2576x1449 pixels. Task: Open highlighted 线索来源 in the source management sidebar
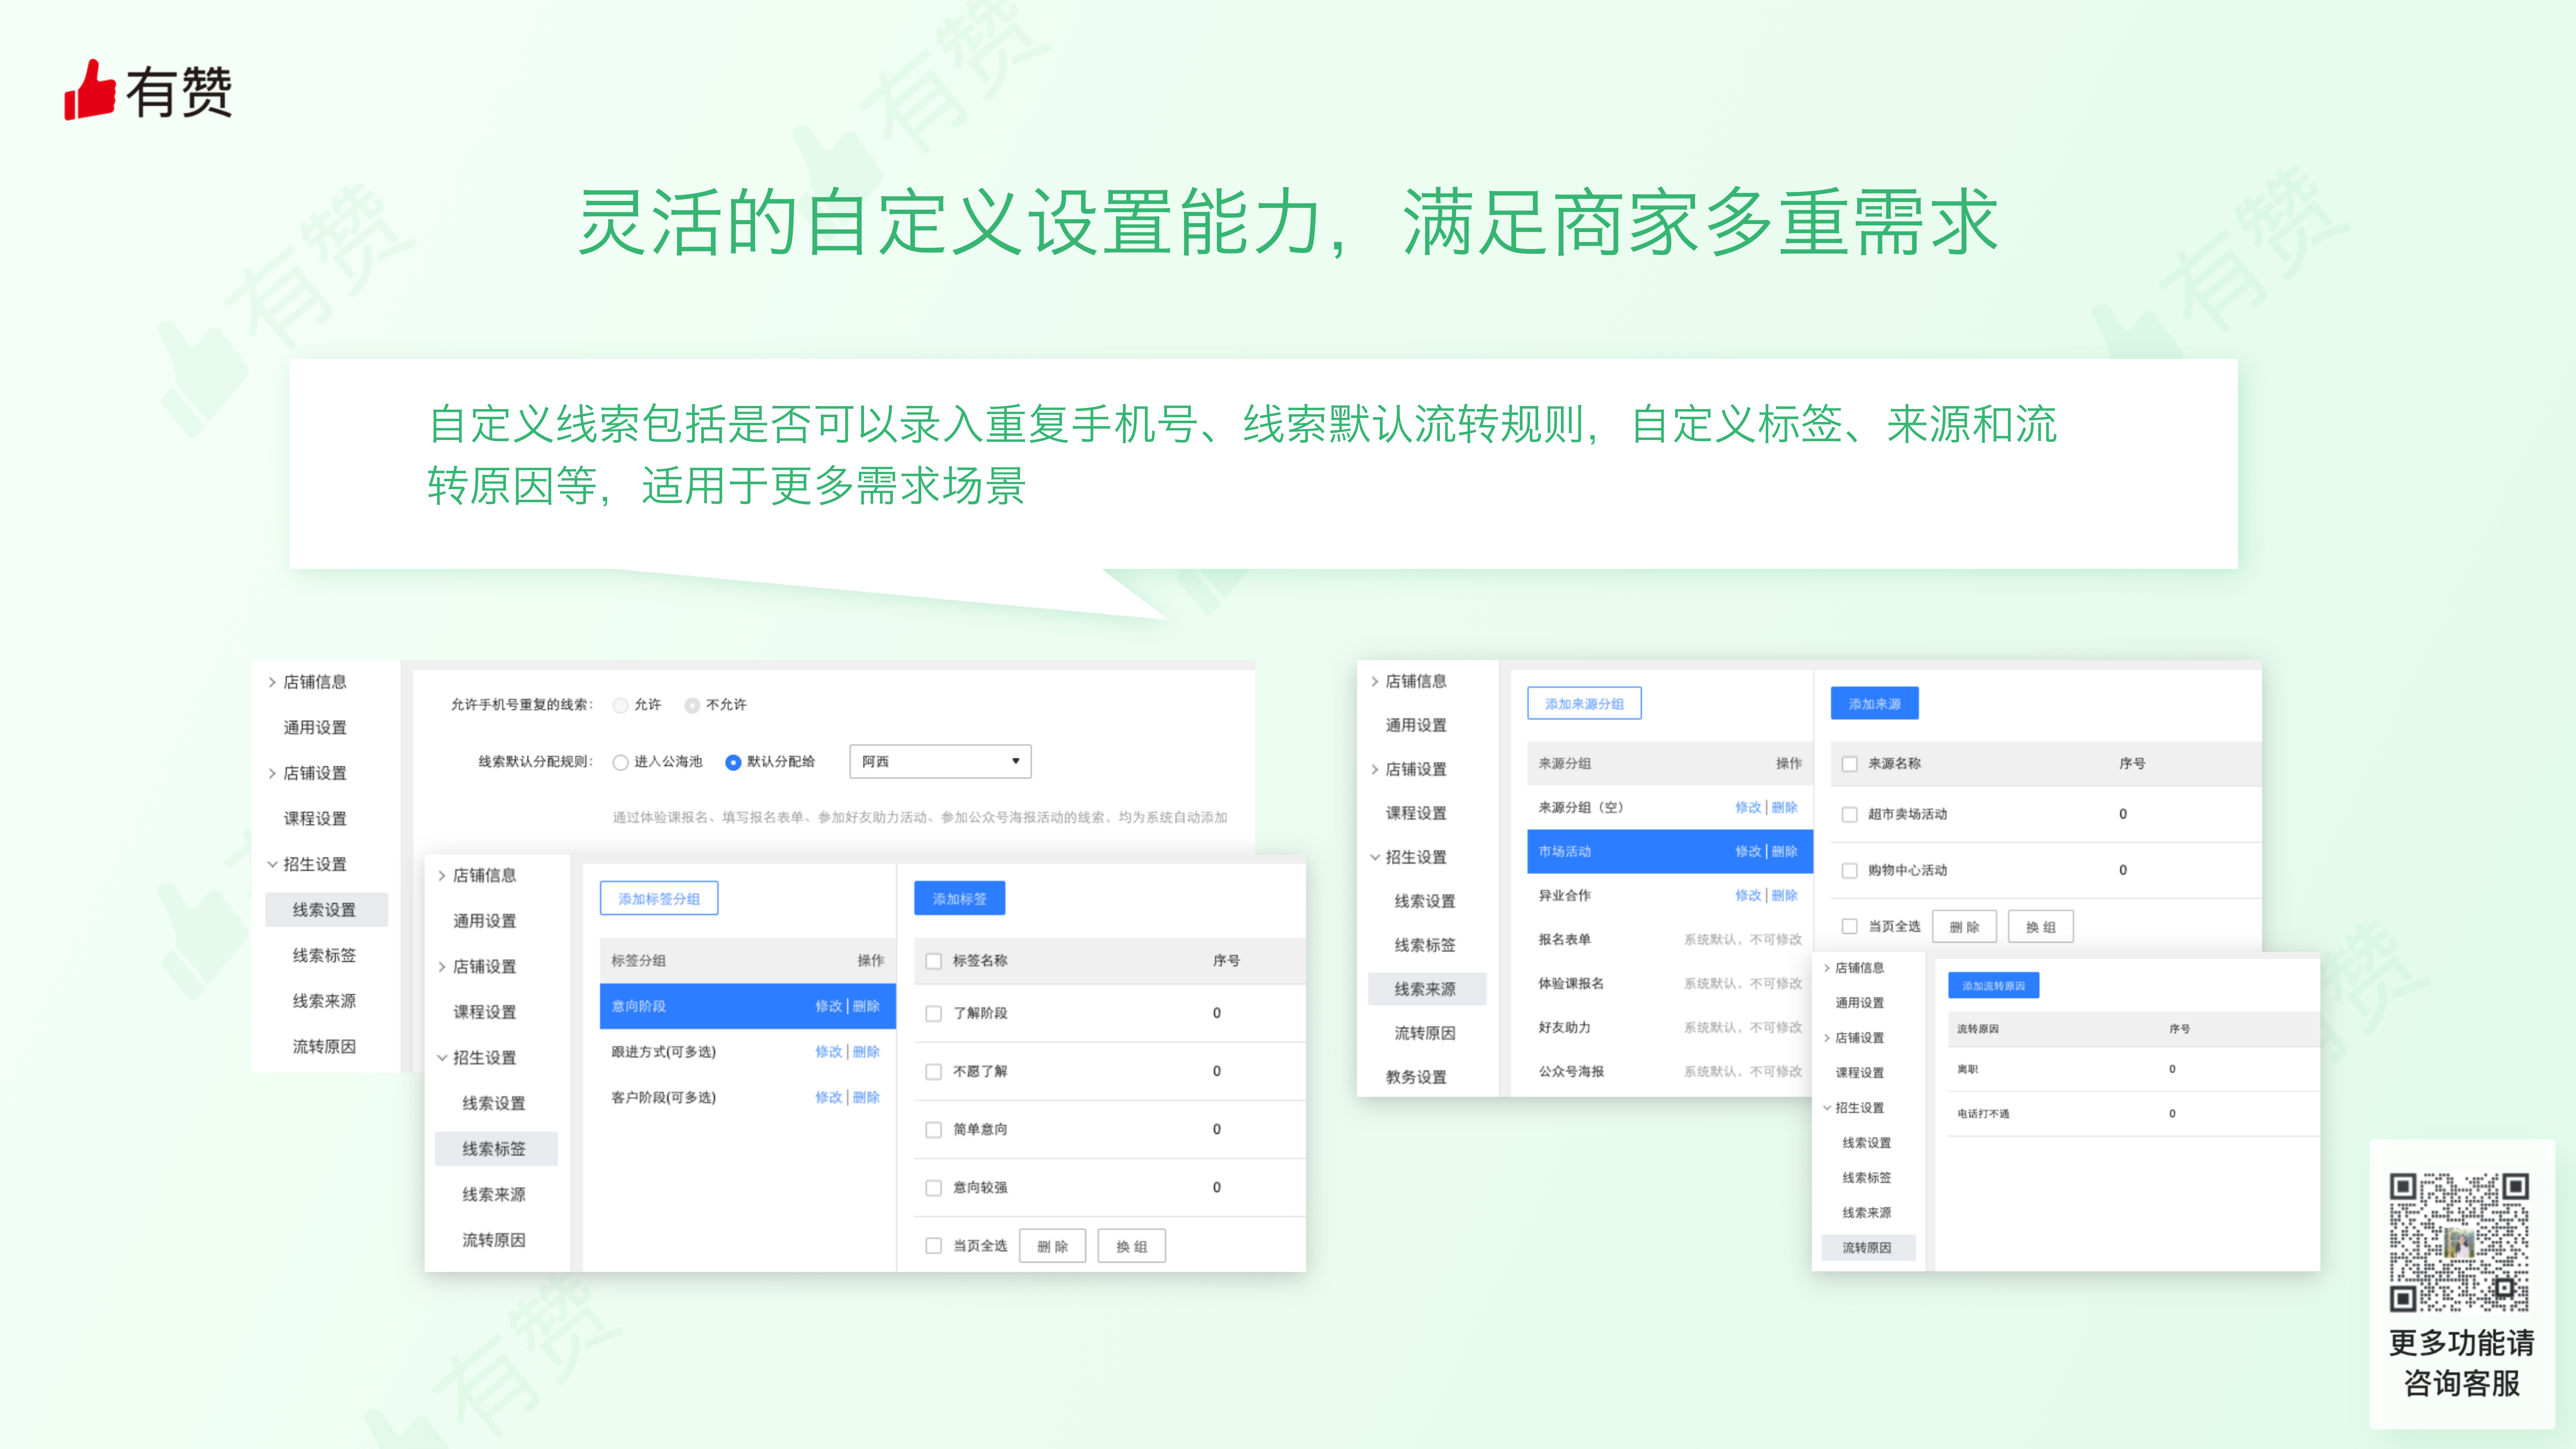pos(1427,989)
